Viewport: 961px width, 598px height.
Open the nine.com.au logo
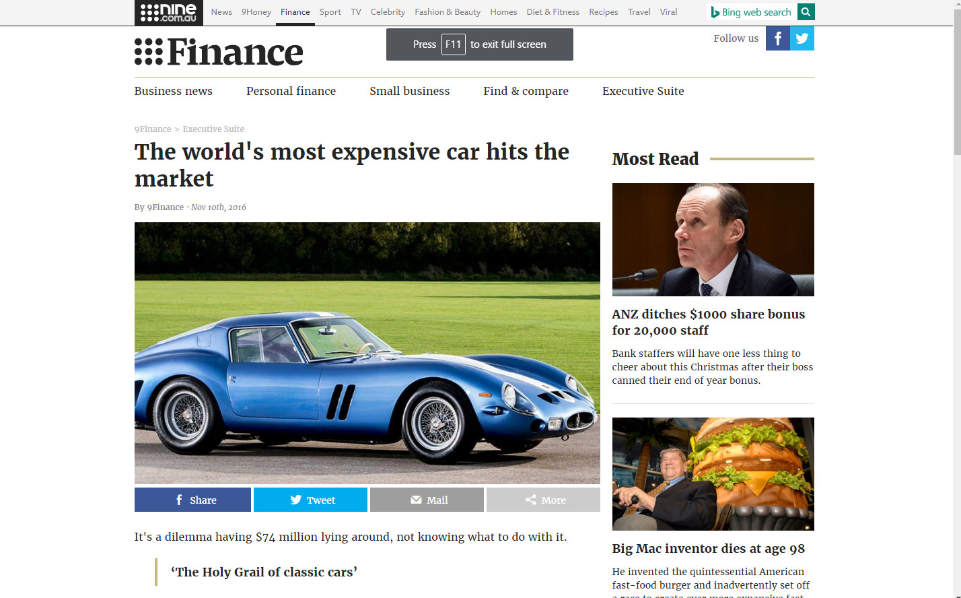point(169,13)
